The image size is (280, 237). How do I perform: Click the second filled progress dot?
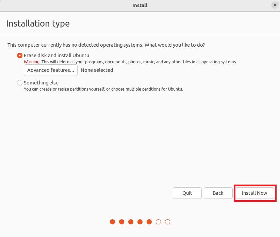[122, 222]
